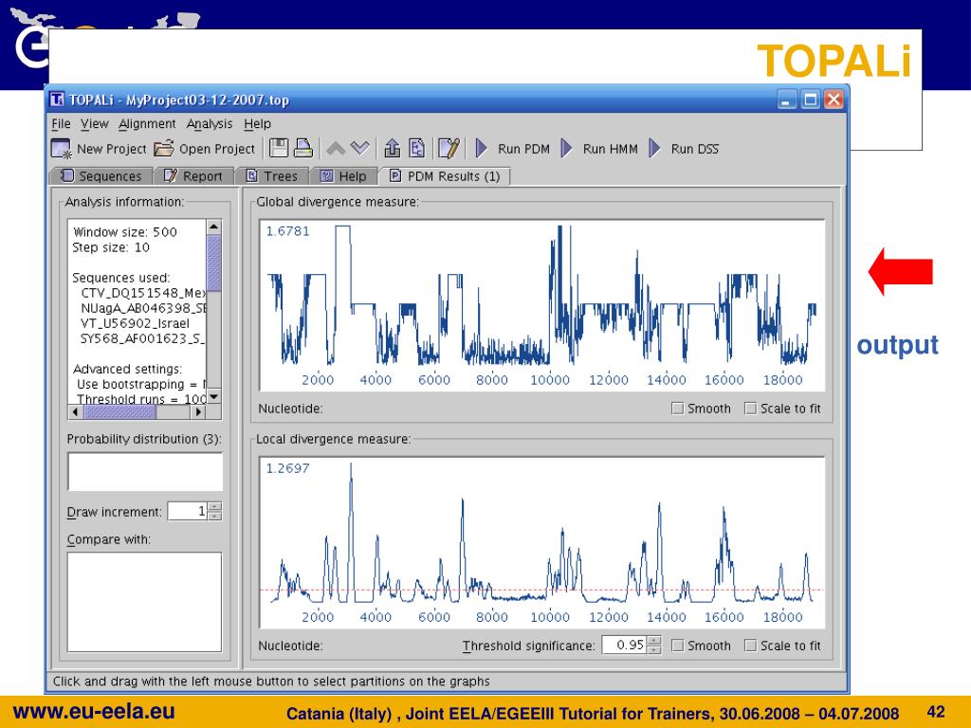Viewport: 971px width, 728px height.
Task: Click the status bar hint about selecting partitions
Action: click(271, 682)
